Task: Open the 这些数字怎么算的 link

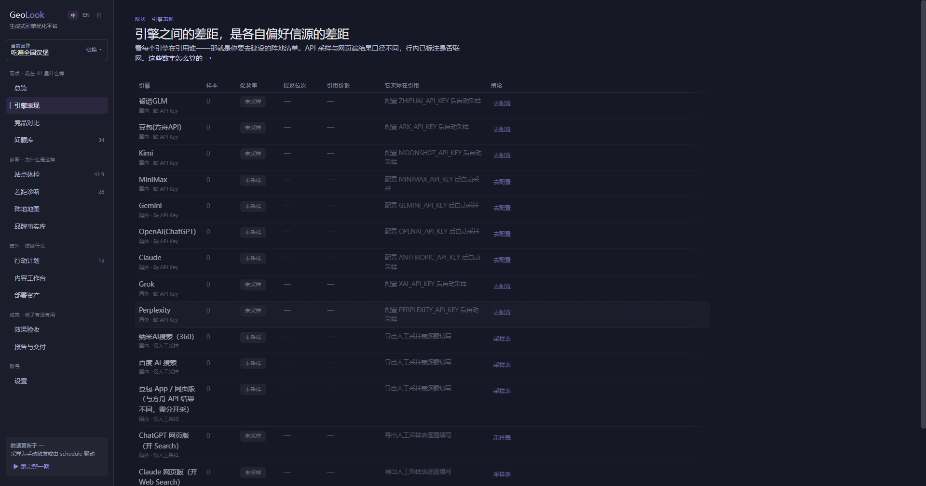Action: 180,58
